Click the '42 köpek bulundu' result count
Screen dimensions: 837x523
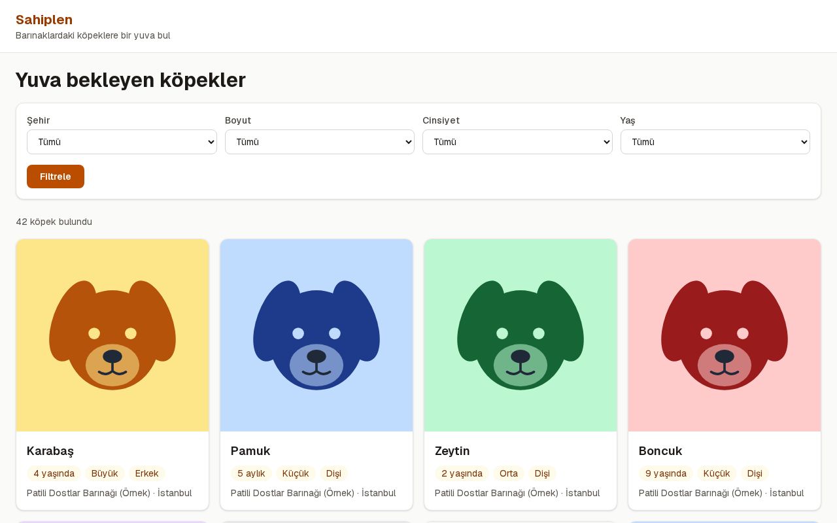54,222
